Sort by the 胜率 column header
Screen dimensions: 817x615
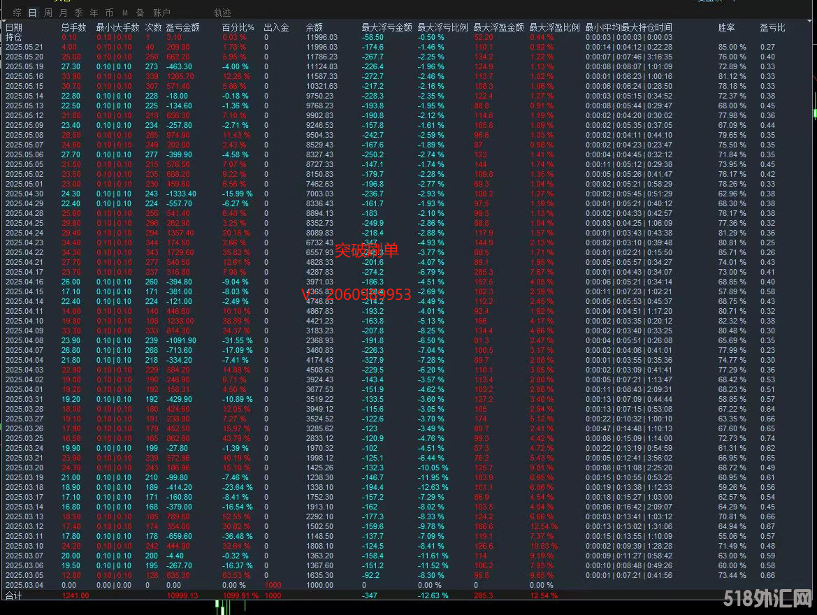coord(726,27)
